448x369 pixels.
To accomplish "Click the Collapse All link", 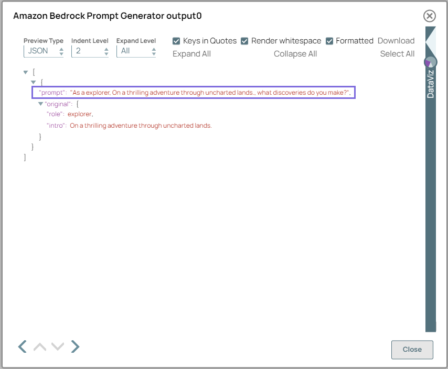I will [295, 53].
